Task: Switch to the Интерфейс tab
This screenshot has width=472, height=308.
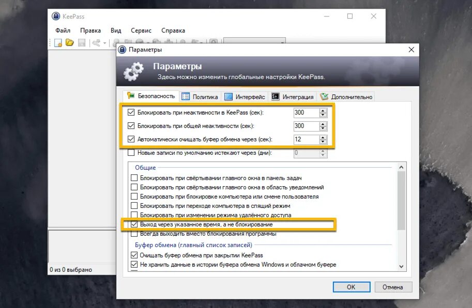Action: pos(245,97)
